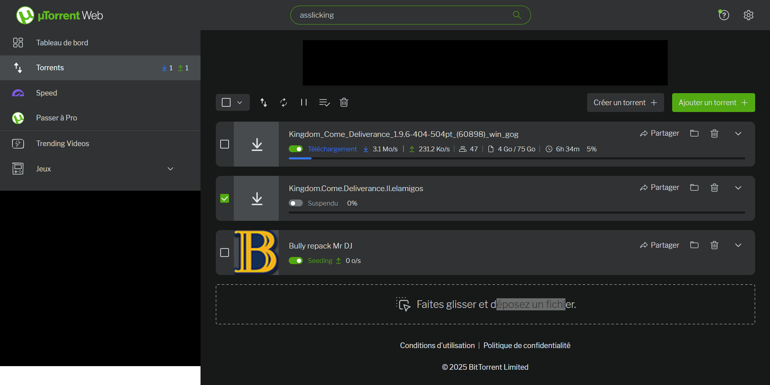Click Ajouter un torrent button
The width and height of the screenshot is (770, 385).
pos(713,102)
